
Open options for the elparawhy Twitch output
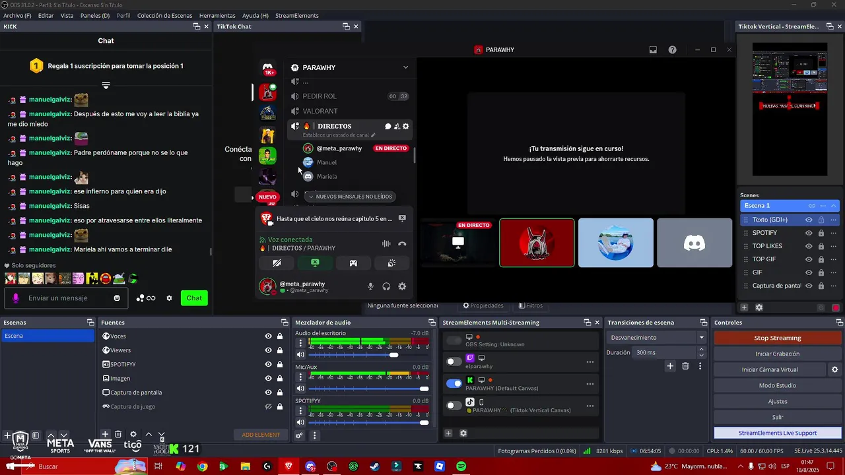(590, 362)
